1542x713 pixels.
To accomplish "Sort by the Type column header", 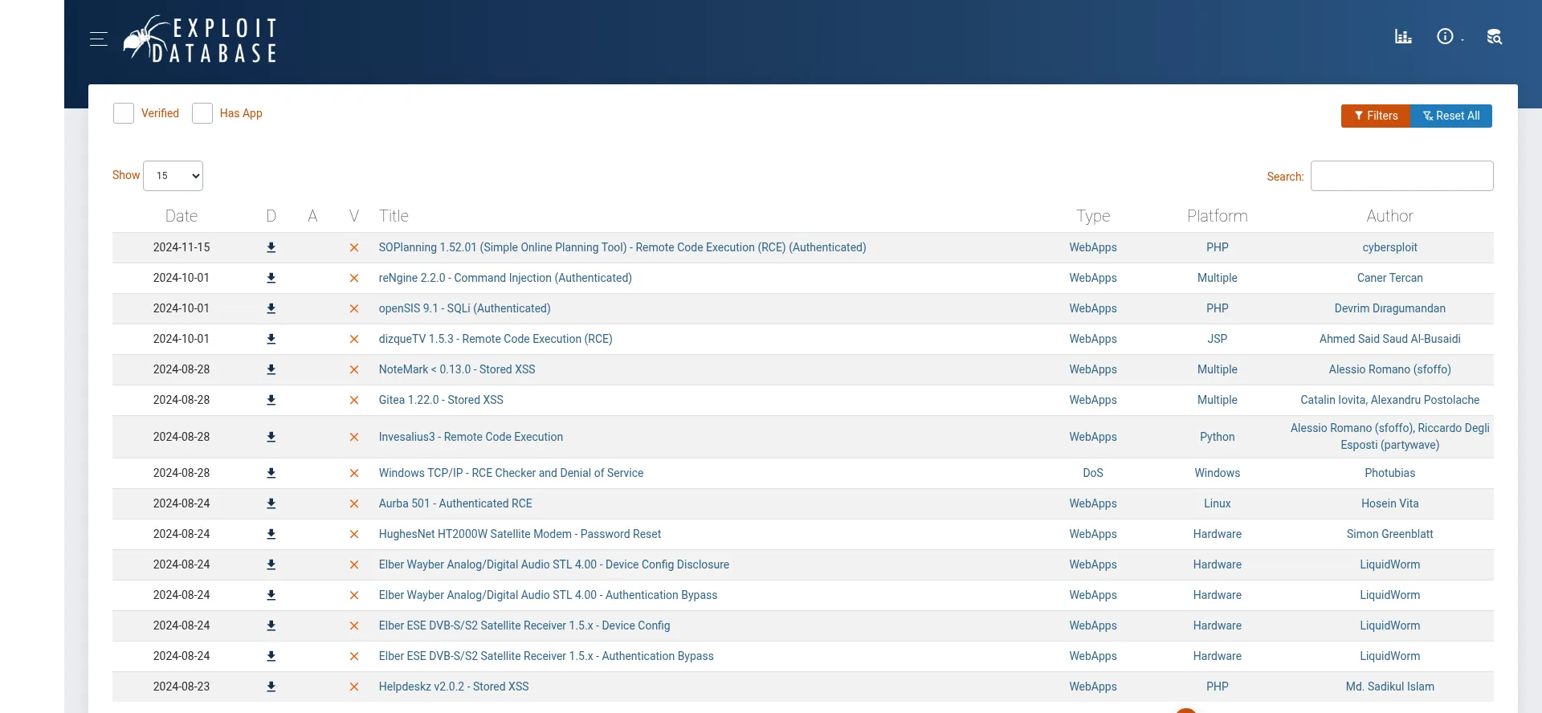I will tap(1093, 216).
